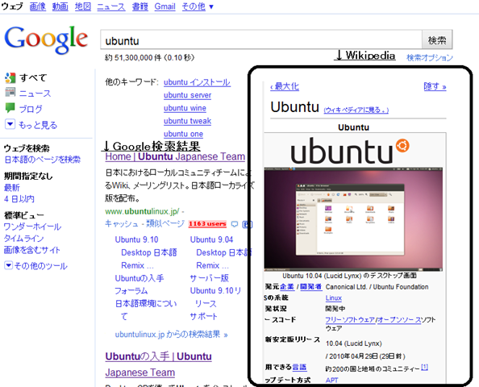The height and width of the screenshot is (387, 479).
Task: Click the ブログ text in left sidebar
Action: pos(31,109)
